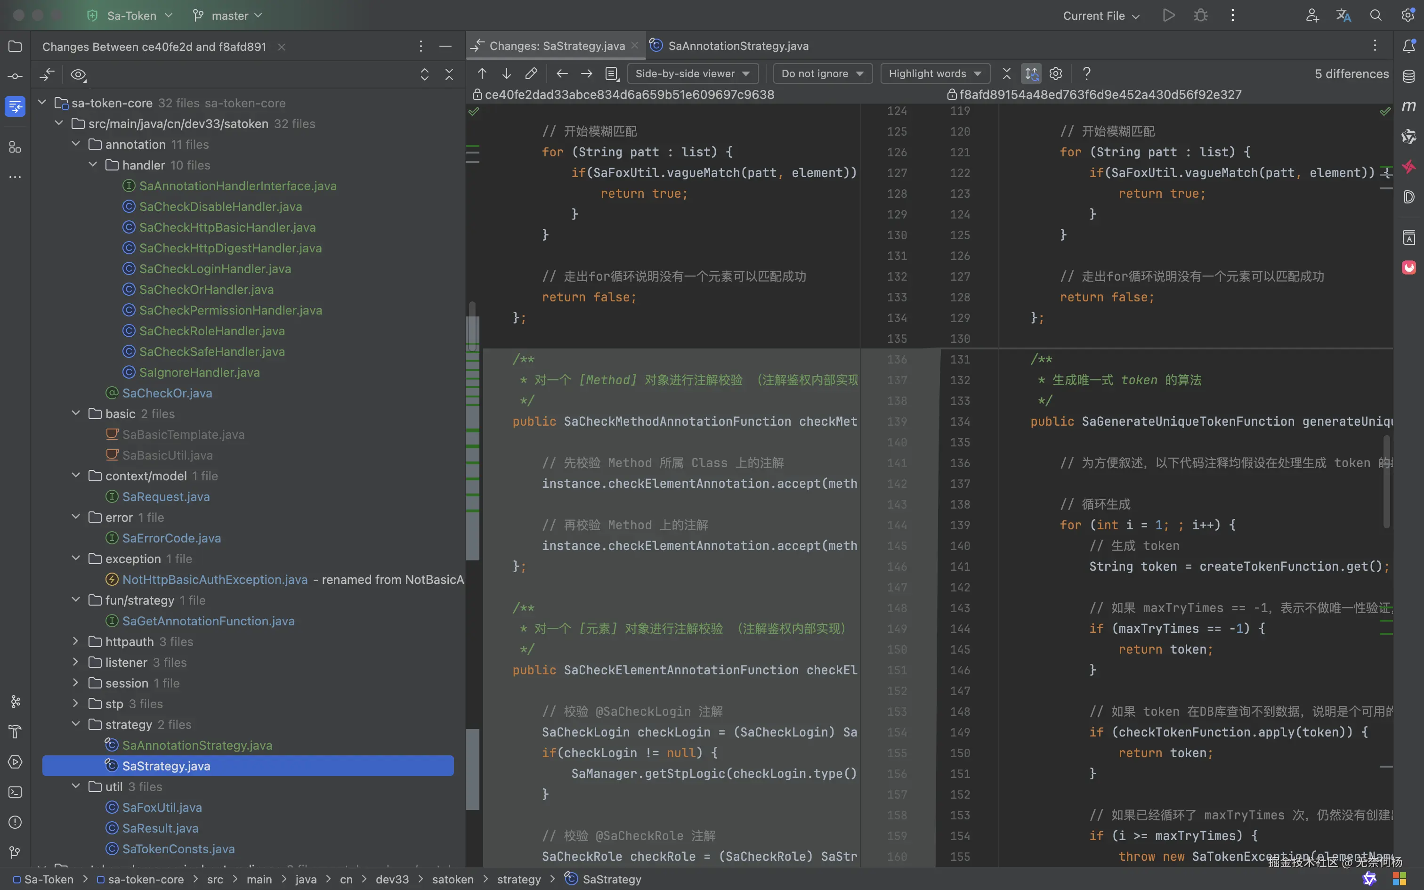1424x890 pixels.
Task: Expand the httpauth folder
Action: (x=76, y=641)
